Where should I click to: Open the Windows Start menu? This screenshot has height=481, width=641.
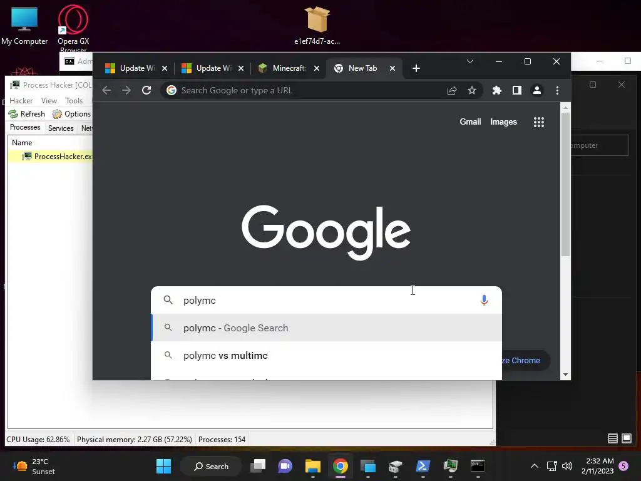[163, 466]
